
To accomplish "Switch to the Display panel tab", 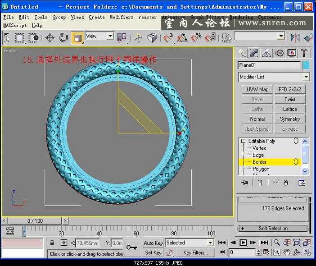I will point(292,53).
